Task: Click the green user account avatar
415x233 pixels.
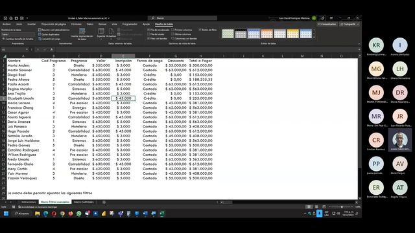Action: coord(314,18)
